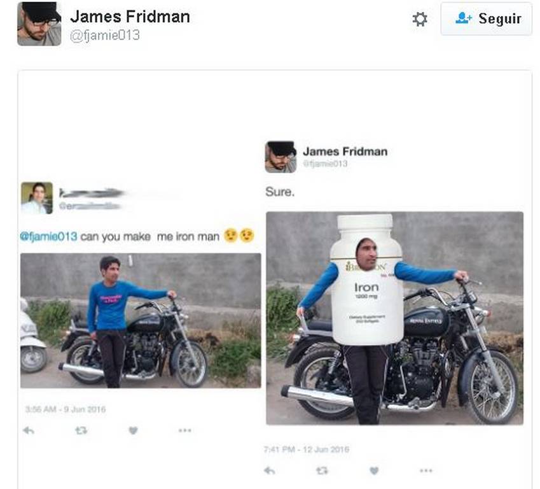Click the Seguir follow button

[487, 18]
